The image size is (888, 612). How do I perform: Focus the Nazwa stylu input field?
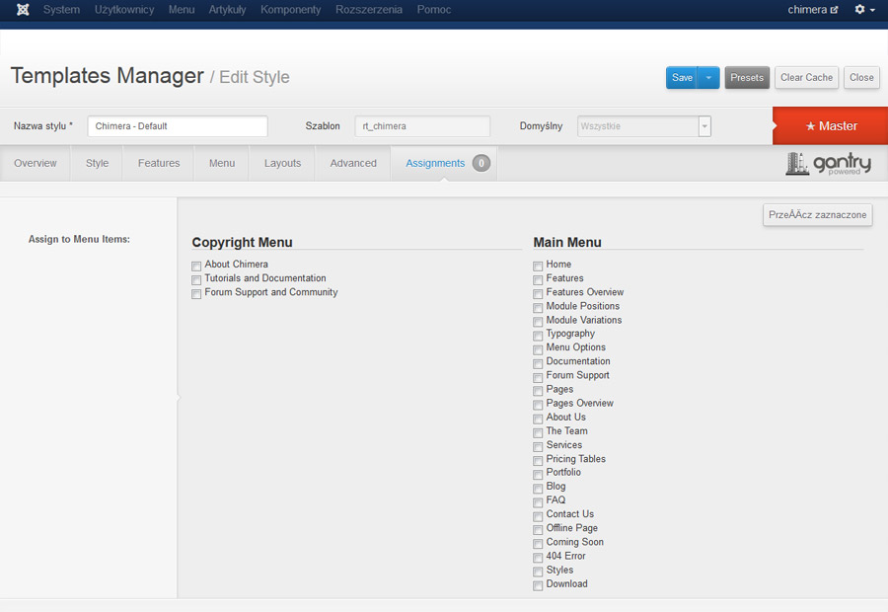(x=178, y=126)
